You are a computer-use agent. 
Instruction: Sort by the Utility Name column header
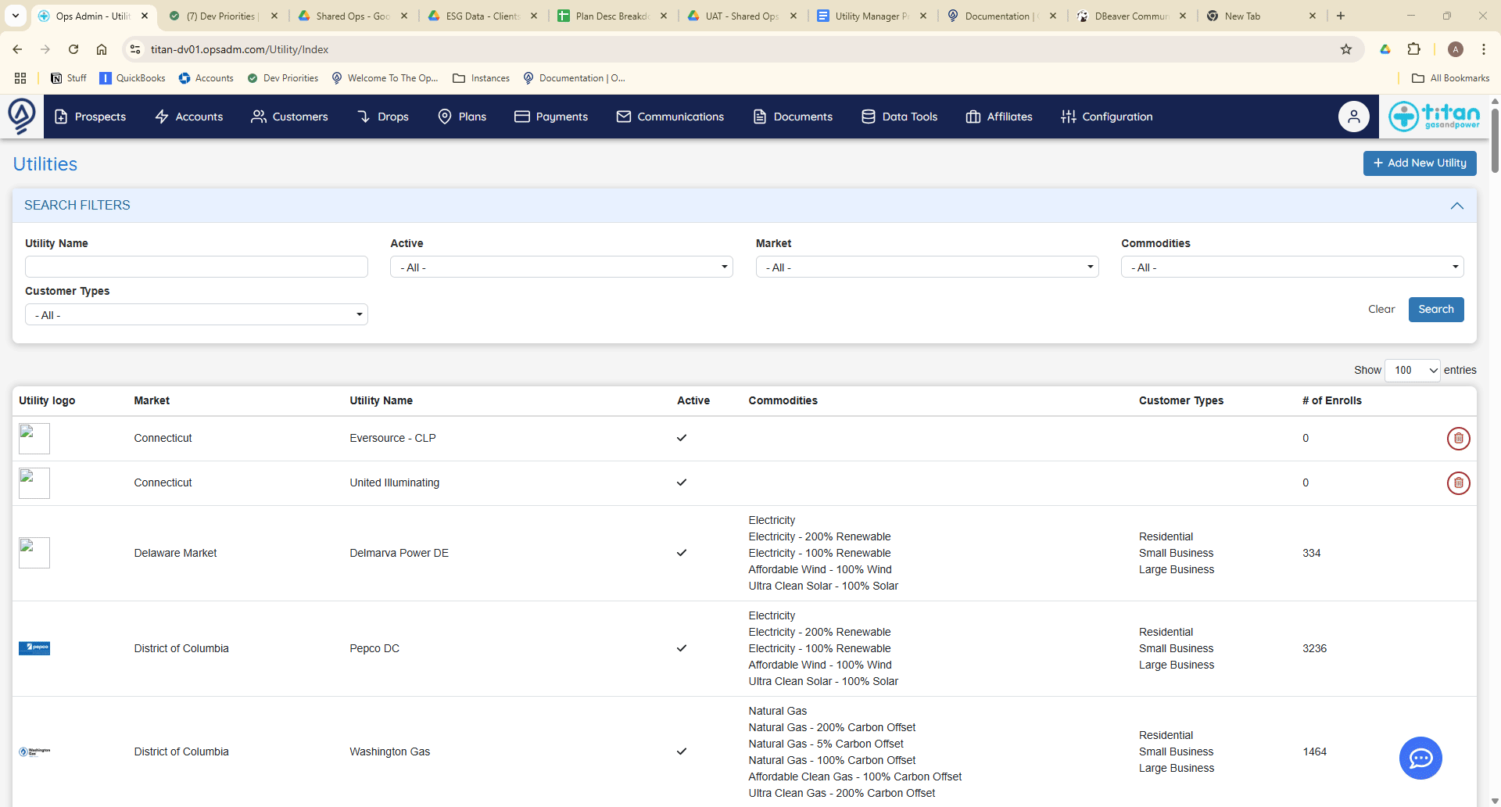pos(381,400)
